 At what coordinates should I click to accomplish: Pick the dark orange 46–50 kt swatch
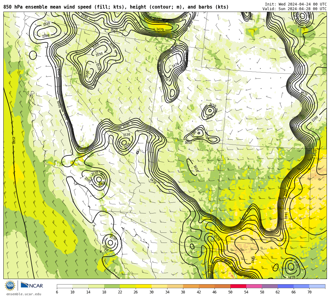click(222, 286)
